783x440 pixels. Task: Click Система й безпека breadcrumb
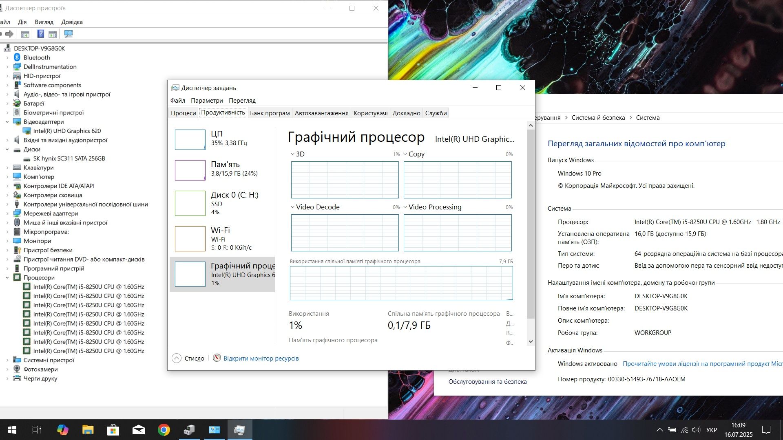pos(598,117)
